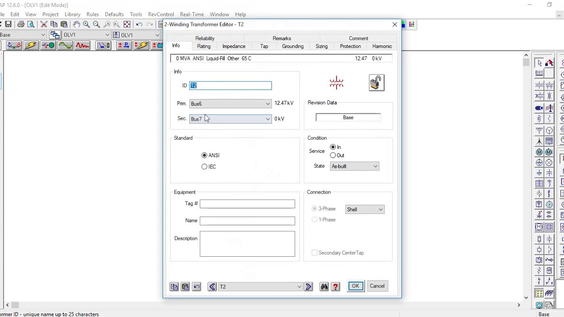Screen dimensions: 564x317
Task: Click the OK button
Action: [356, 286]
